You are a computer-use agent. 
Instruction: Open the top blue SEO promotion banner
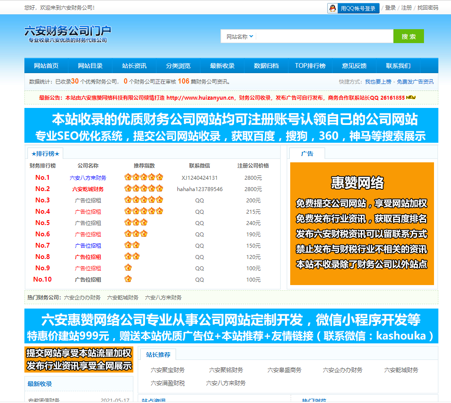[x=231, y=126]
